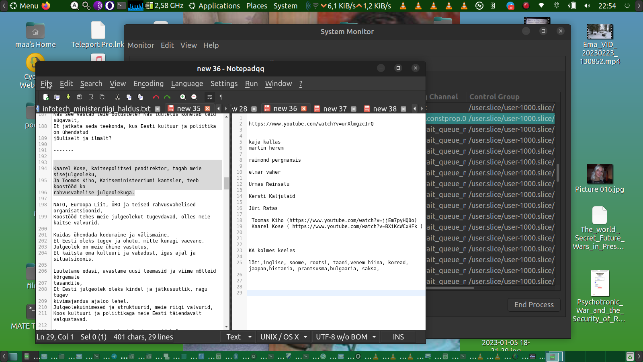Open Notepadqq Settings menu
Screen dimensions: 643x362
(224, 84)
